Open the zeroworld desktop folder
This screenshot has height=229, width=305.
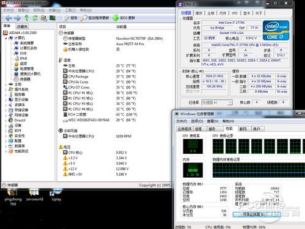click(34, 195)
